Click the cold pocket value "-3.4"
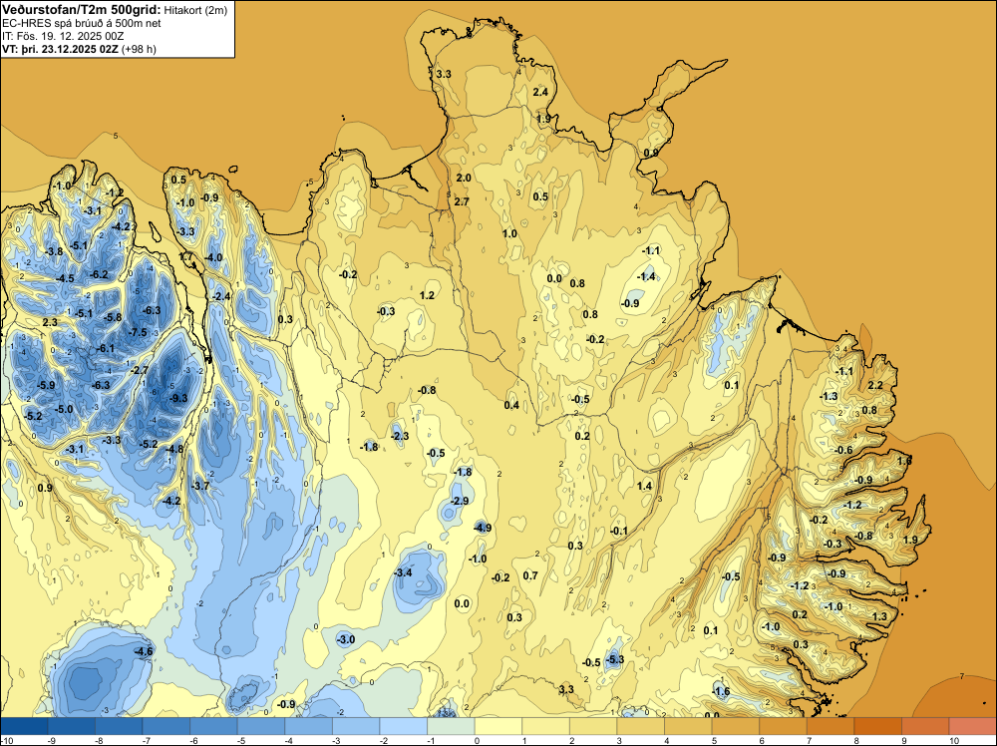Image resolution: width=997 pixels, height=746 pixels. [x=403, y=573]
